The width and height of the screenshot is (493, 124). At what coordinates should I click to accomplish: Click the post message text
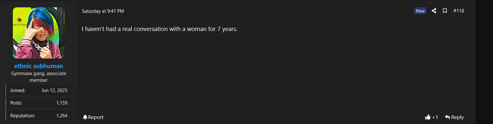pyautogui.click(x=160, y=29)
